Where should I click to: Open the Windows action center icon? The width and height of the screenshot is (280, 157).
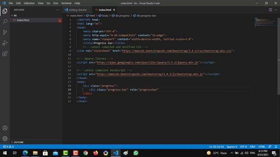coord(274,153)
